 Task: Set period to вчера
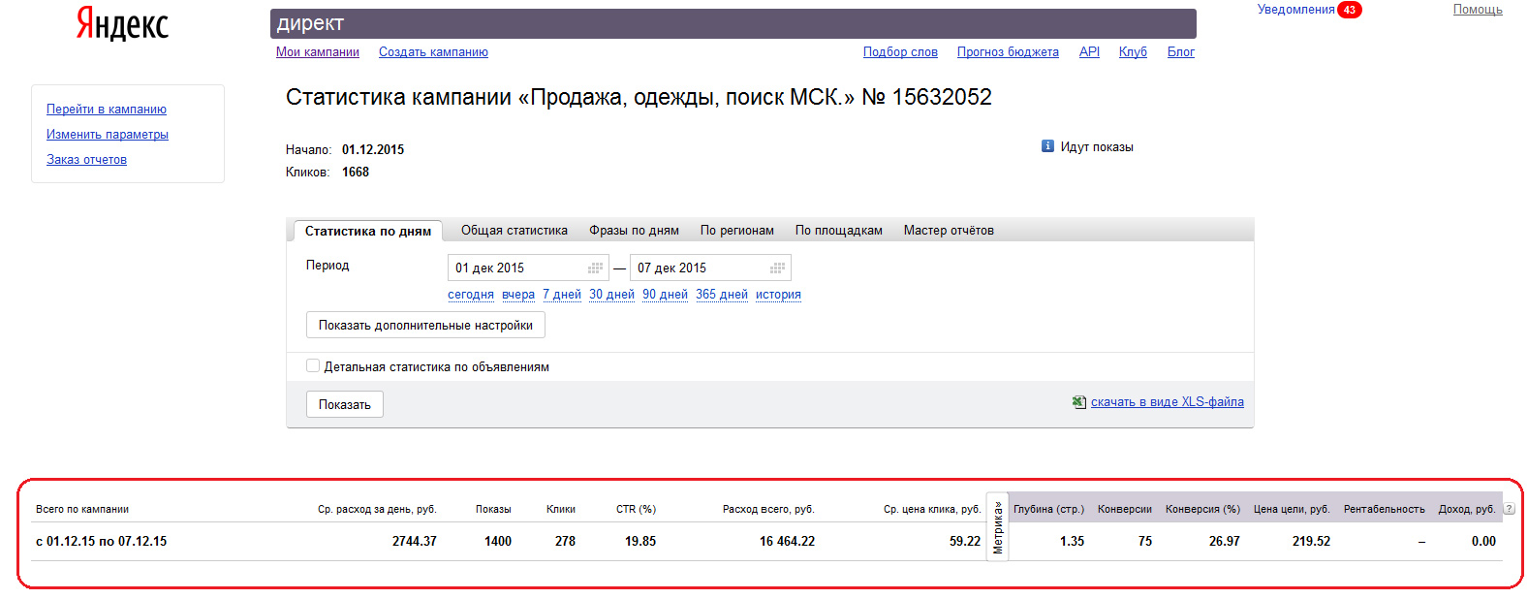pyautogui.click(x=518, y=295)
